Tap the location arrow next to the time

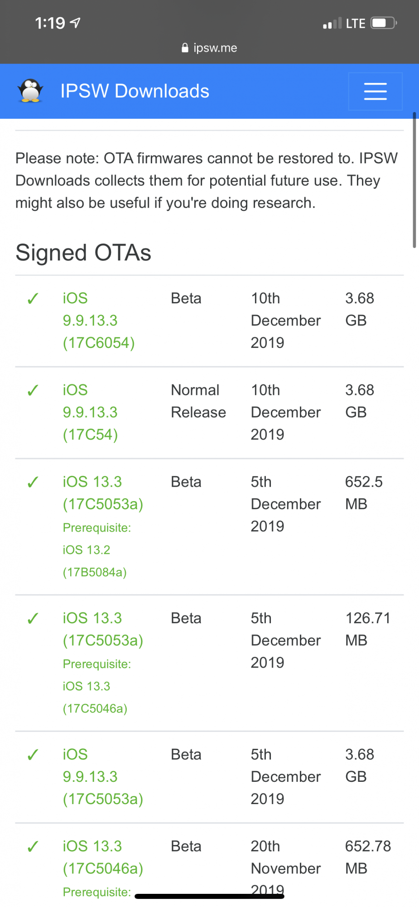pyautogui.click(x=75, y=23)
